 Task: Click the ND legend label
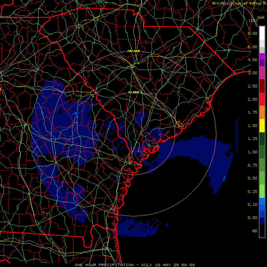[x=255, y=231]
